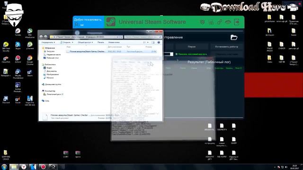Click the File Explorer taskbar icon

point(14,167)
